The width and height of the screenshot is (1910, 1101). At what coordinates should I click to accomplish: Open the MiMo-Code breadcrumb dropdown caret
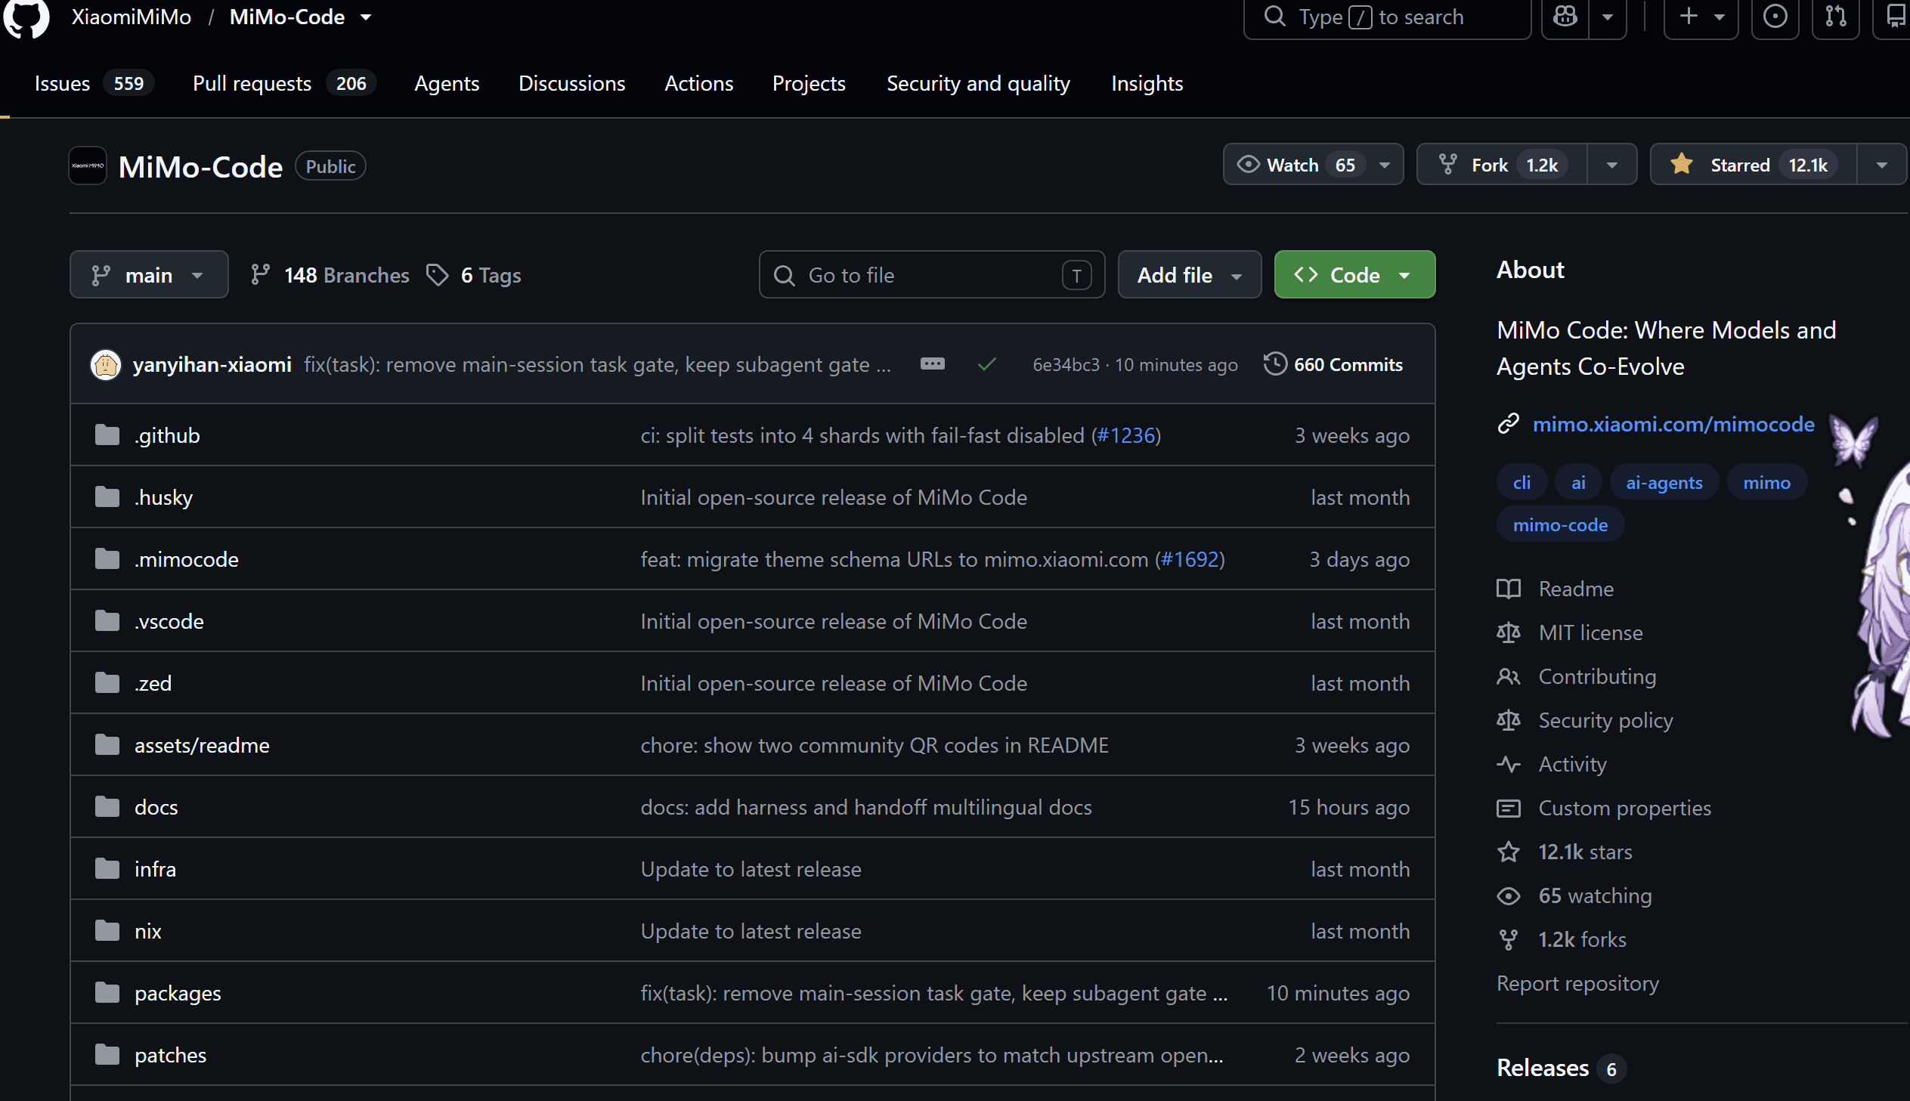[x=366, y=17]
